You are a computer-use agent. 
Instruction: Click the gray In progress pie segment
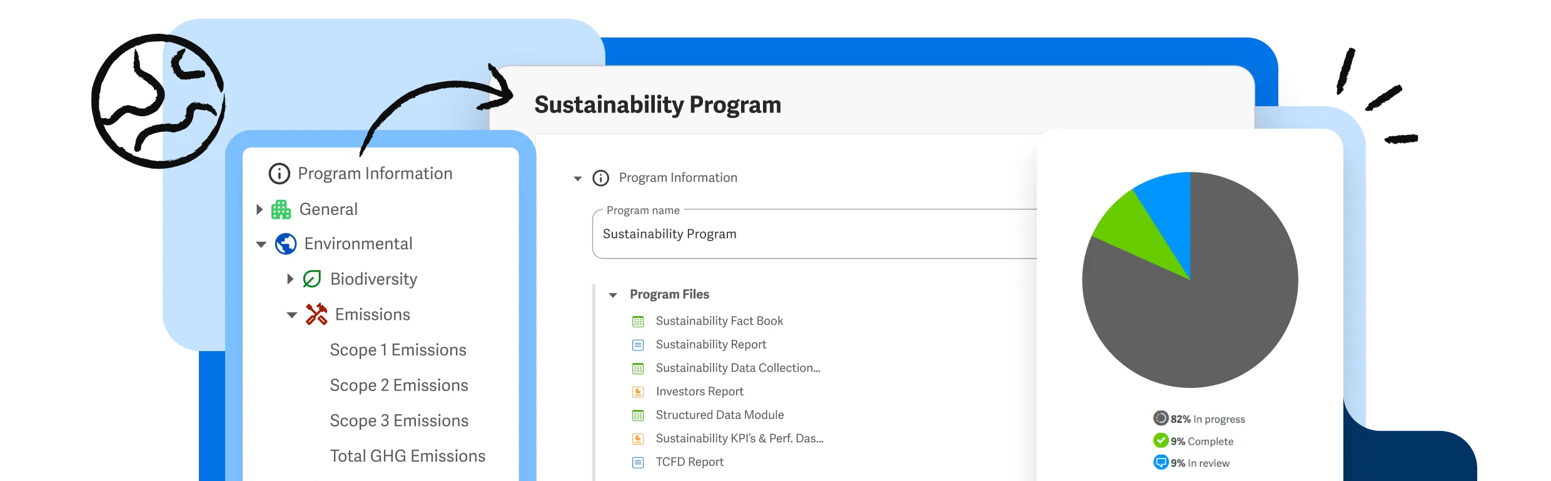point(1220,312)
